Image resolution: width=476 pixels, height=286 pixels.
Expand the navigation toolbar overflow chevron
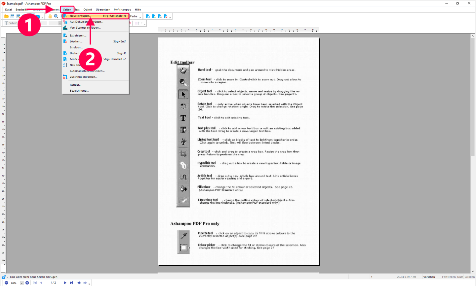90,283
